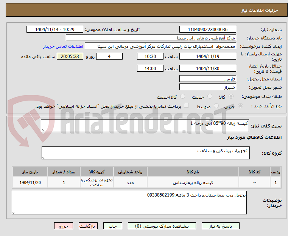Click the resize grip of buyer notes box

pyautogui.click(x=14, y=212)
